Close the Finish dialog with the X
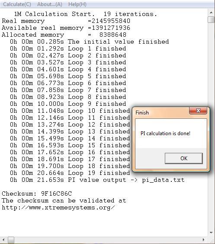215x244 pixels. point(198,111)
